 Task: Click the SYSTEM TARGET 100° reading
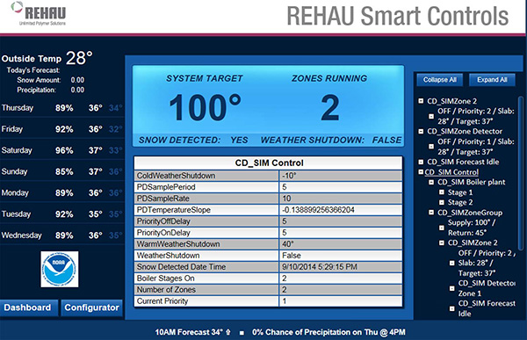click(205, 107)
